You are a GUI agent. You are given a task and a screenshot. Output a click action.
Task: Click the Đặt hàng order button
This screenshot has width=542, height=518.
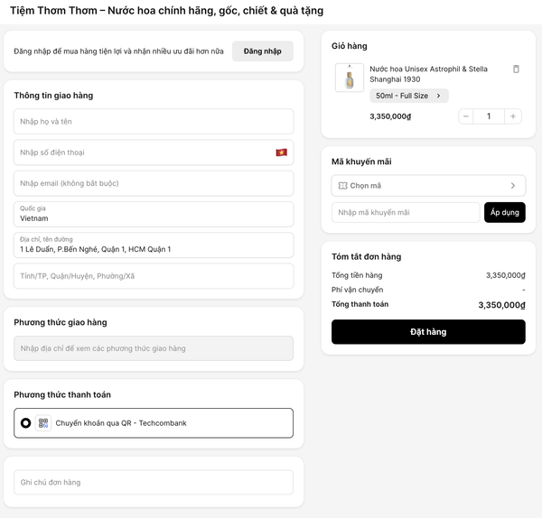[x=428, y=332]
